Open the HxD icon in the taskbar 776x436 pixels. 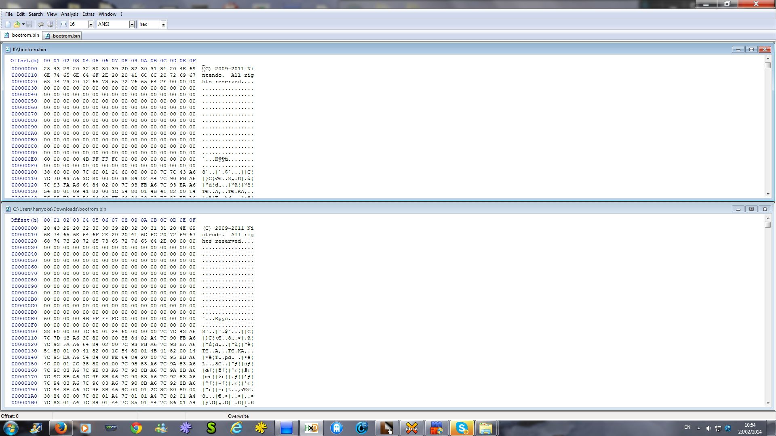[x=311, y=428]
